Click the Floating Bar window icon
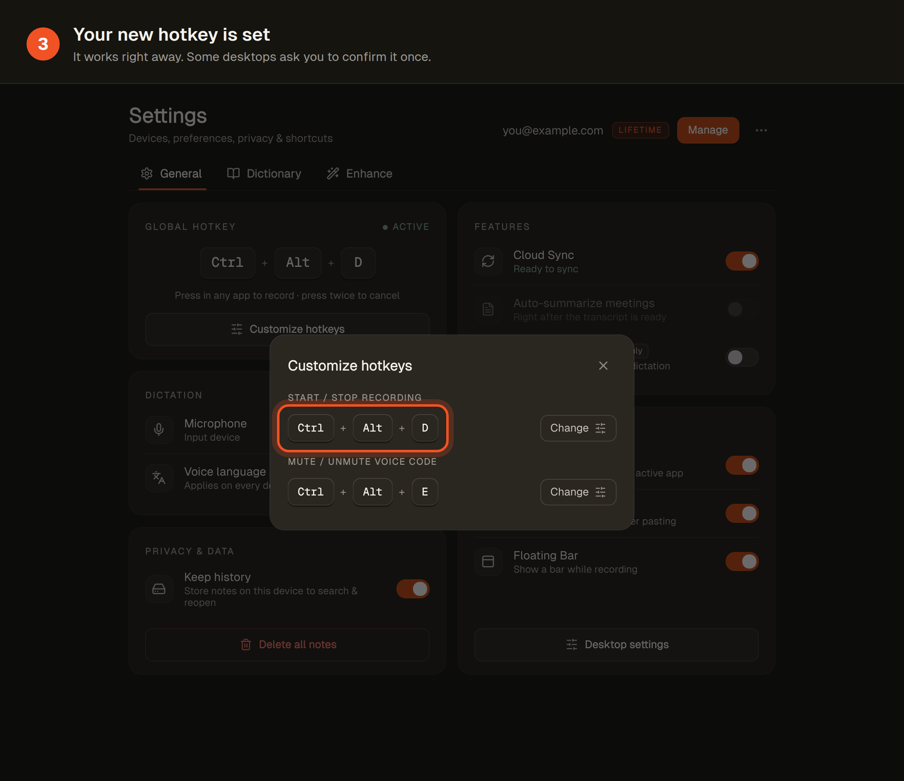This screenshot has width=904, height=781. pos(488,561)
